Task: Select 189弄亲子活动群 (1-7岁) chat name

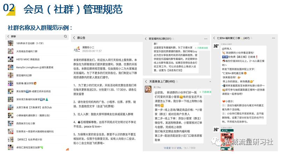Action: pos(30,43)
